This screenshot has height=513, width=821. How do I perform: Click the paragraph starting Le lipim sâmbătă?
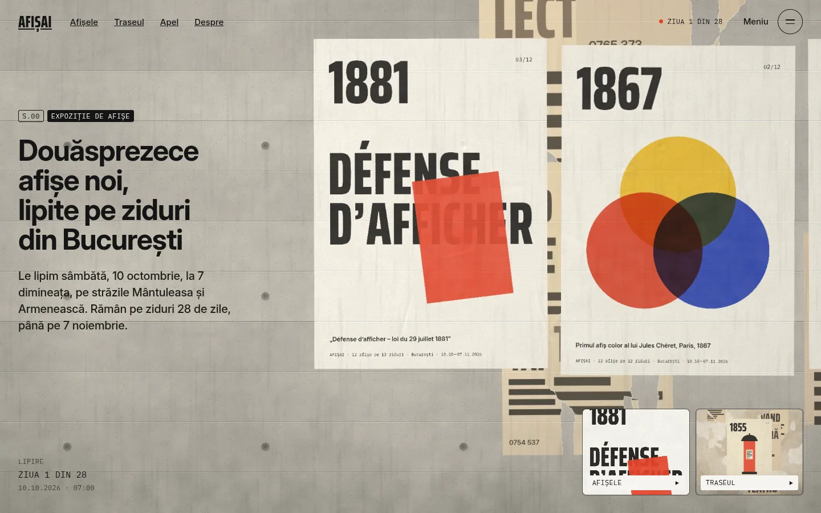click(x=124, y=300)
